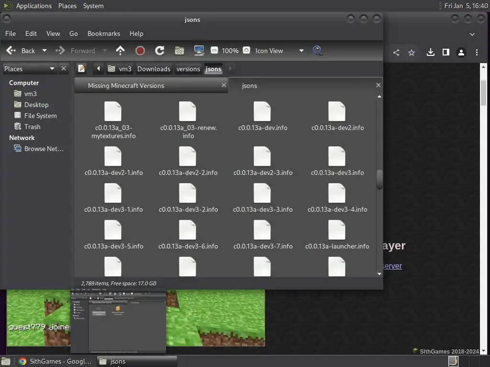Select file c0.0.13a-dev3-1.info
This screenshot has width=490, height=367.
pos(113,198)
